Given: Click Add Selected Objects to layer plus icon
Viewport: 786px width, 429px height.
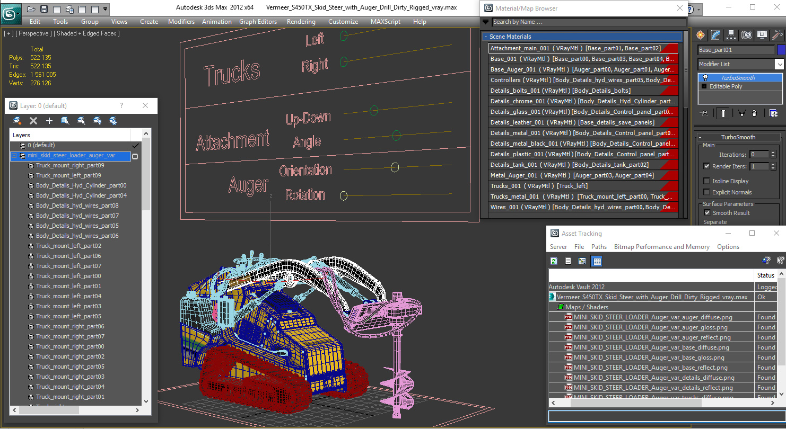Looking at the screenshot, I should click(49, 121).
